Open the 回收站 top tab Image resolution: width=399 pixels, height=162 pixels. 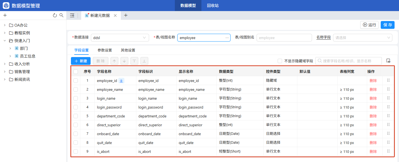[x=213, y=6]
